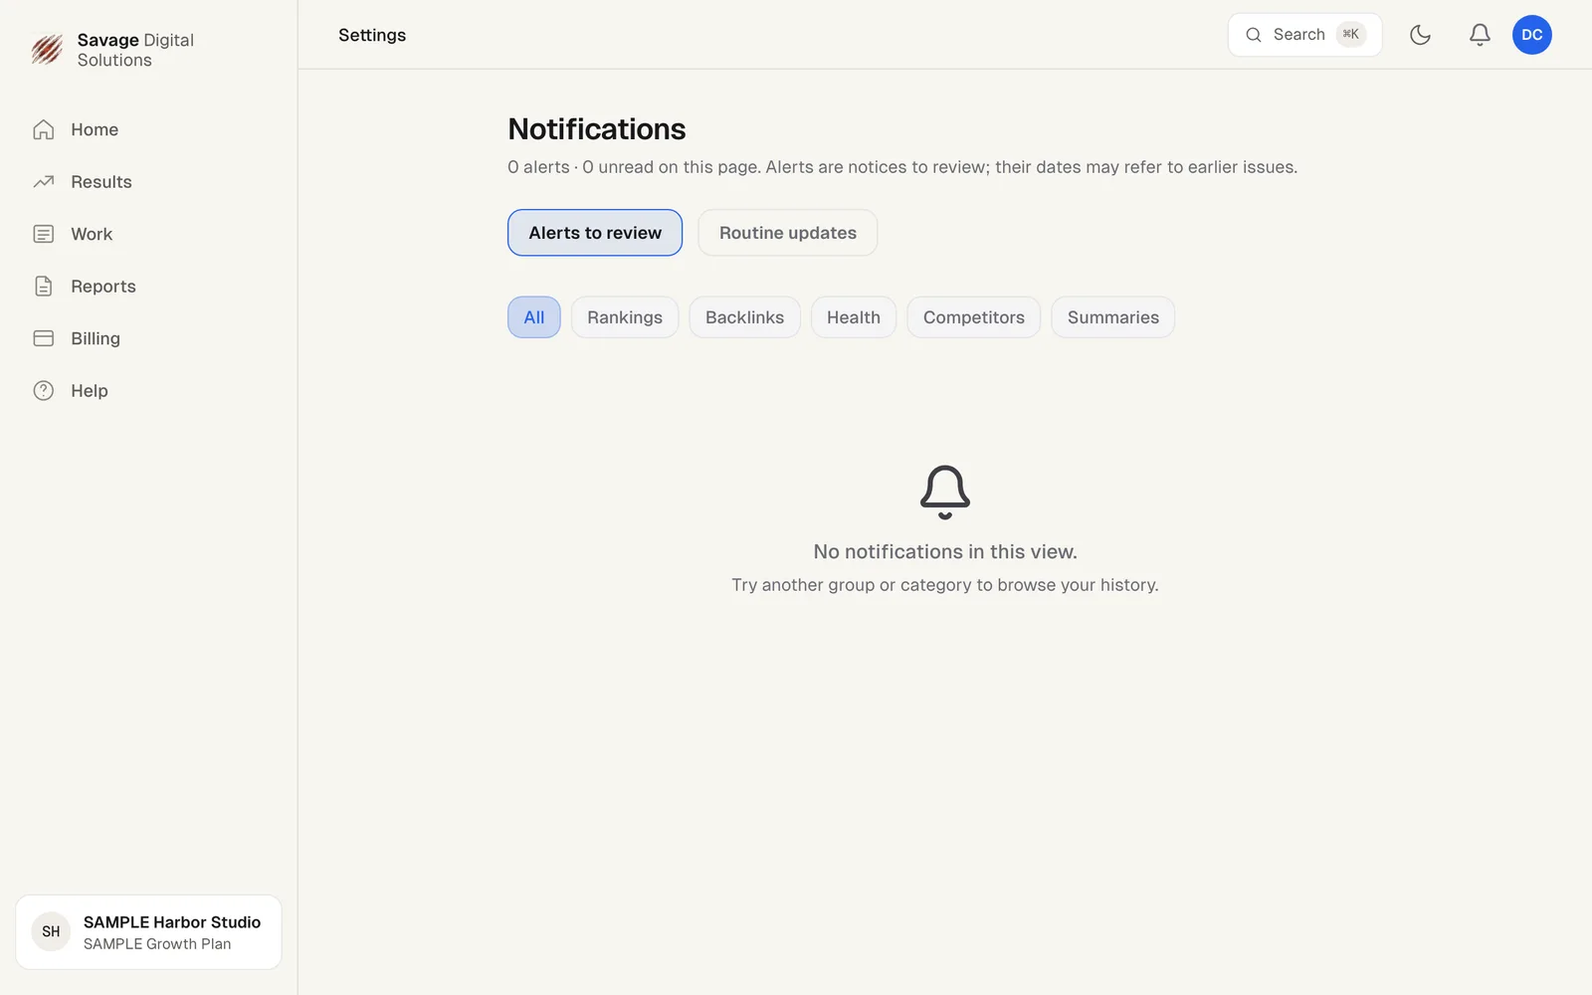The height and width of the screenshot is (995, 1592).
Task: Switch to the Routine updates group
Action: pos(788,233)
